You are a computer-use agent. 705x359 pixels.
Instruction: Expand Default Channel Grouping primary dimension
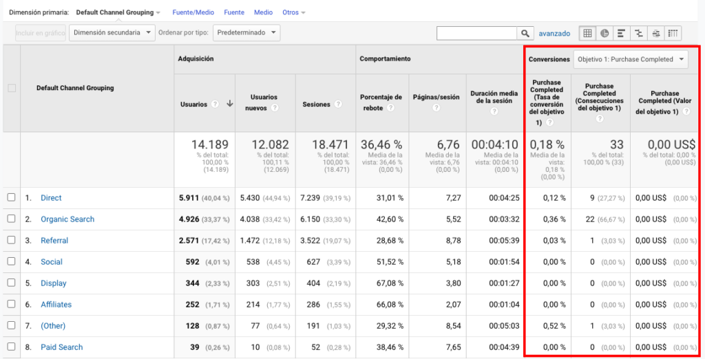click(118, 12)
